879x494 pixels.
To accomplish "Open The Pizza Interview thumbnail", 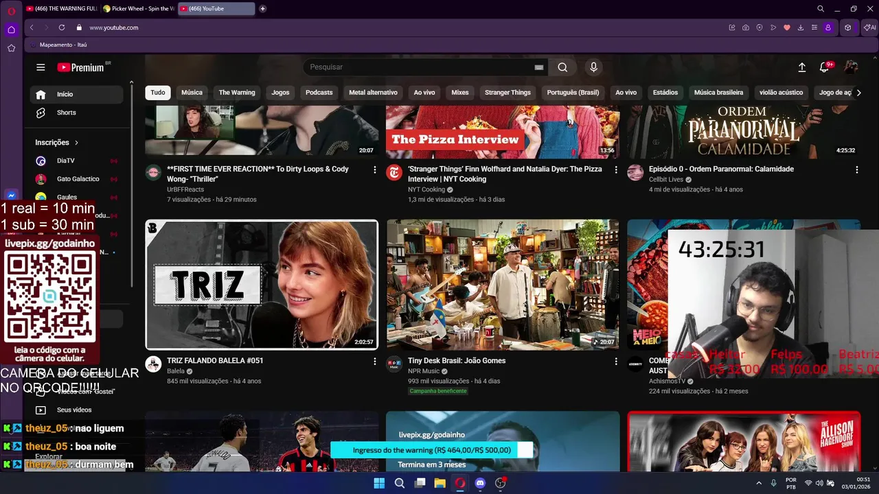I will [x=502, y=132].
